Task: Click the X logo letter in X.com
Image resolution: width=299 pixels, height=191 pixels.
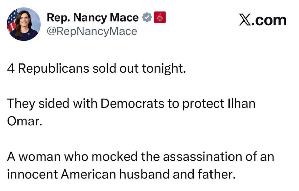Action: pos(244,20)
